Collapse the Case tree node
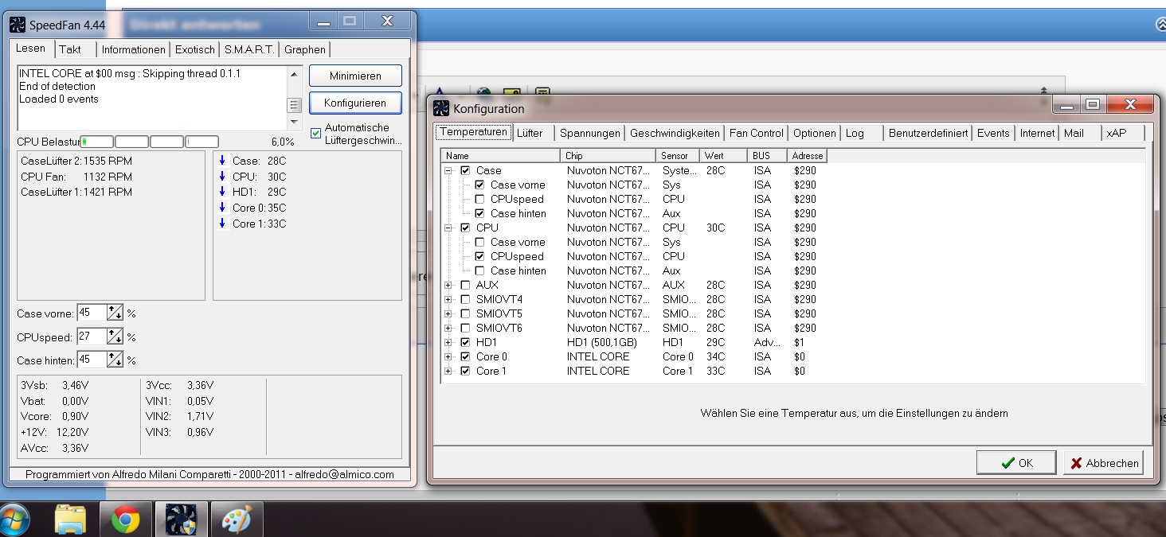 [448, 170]
